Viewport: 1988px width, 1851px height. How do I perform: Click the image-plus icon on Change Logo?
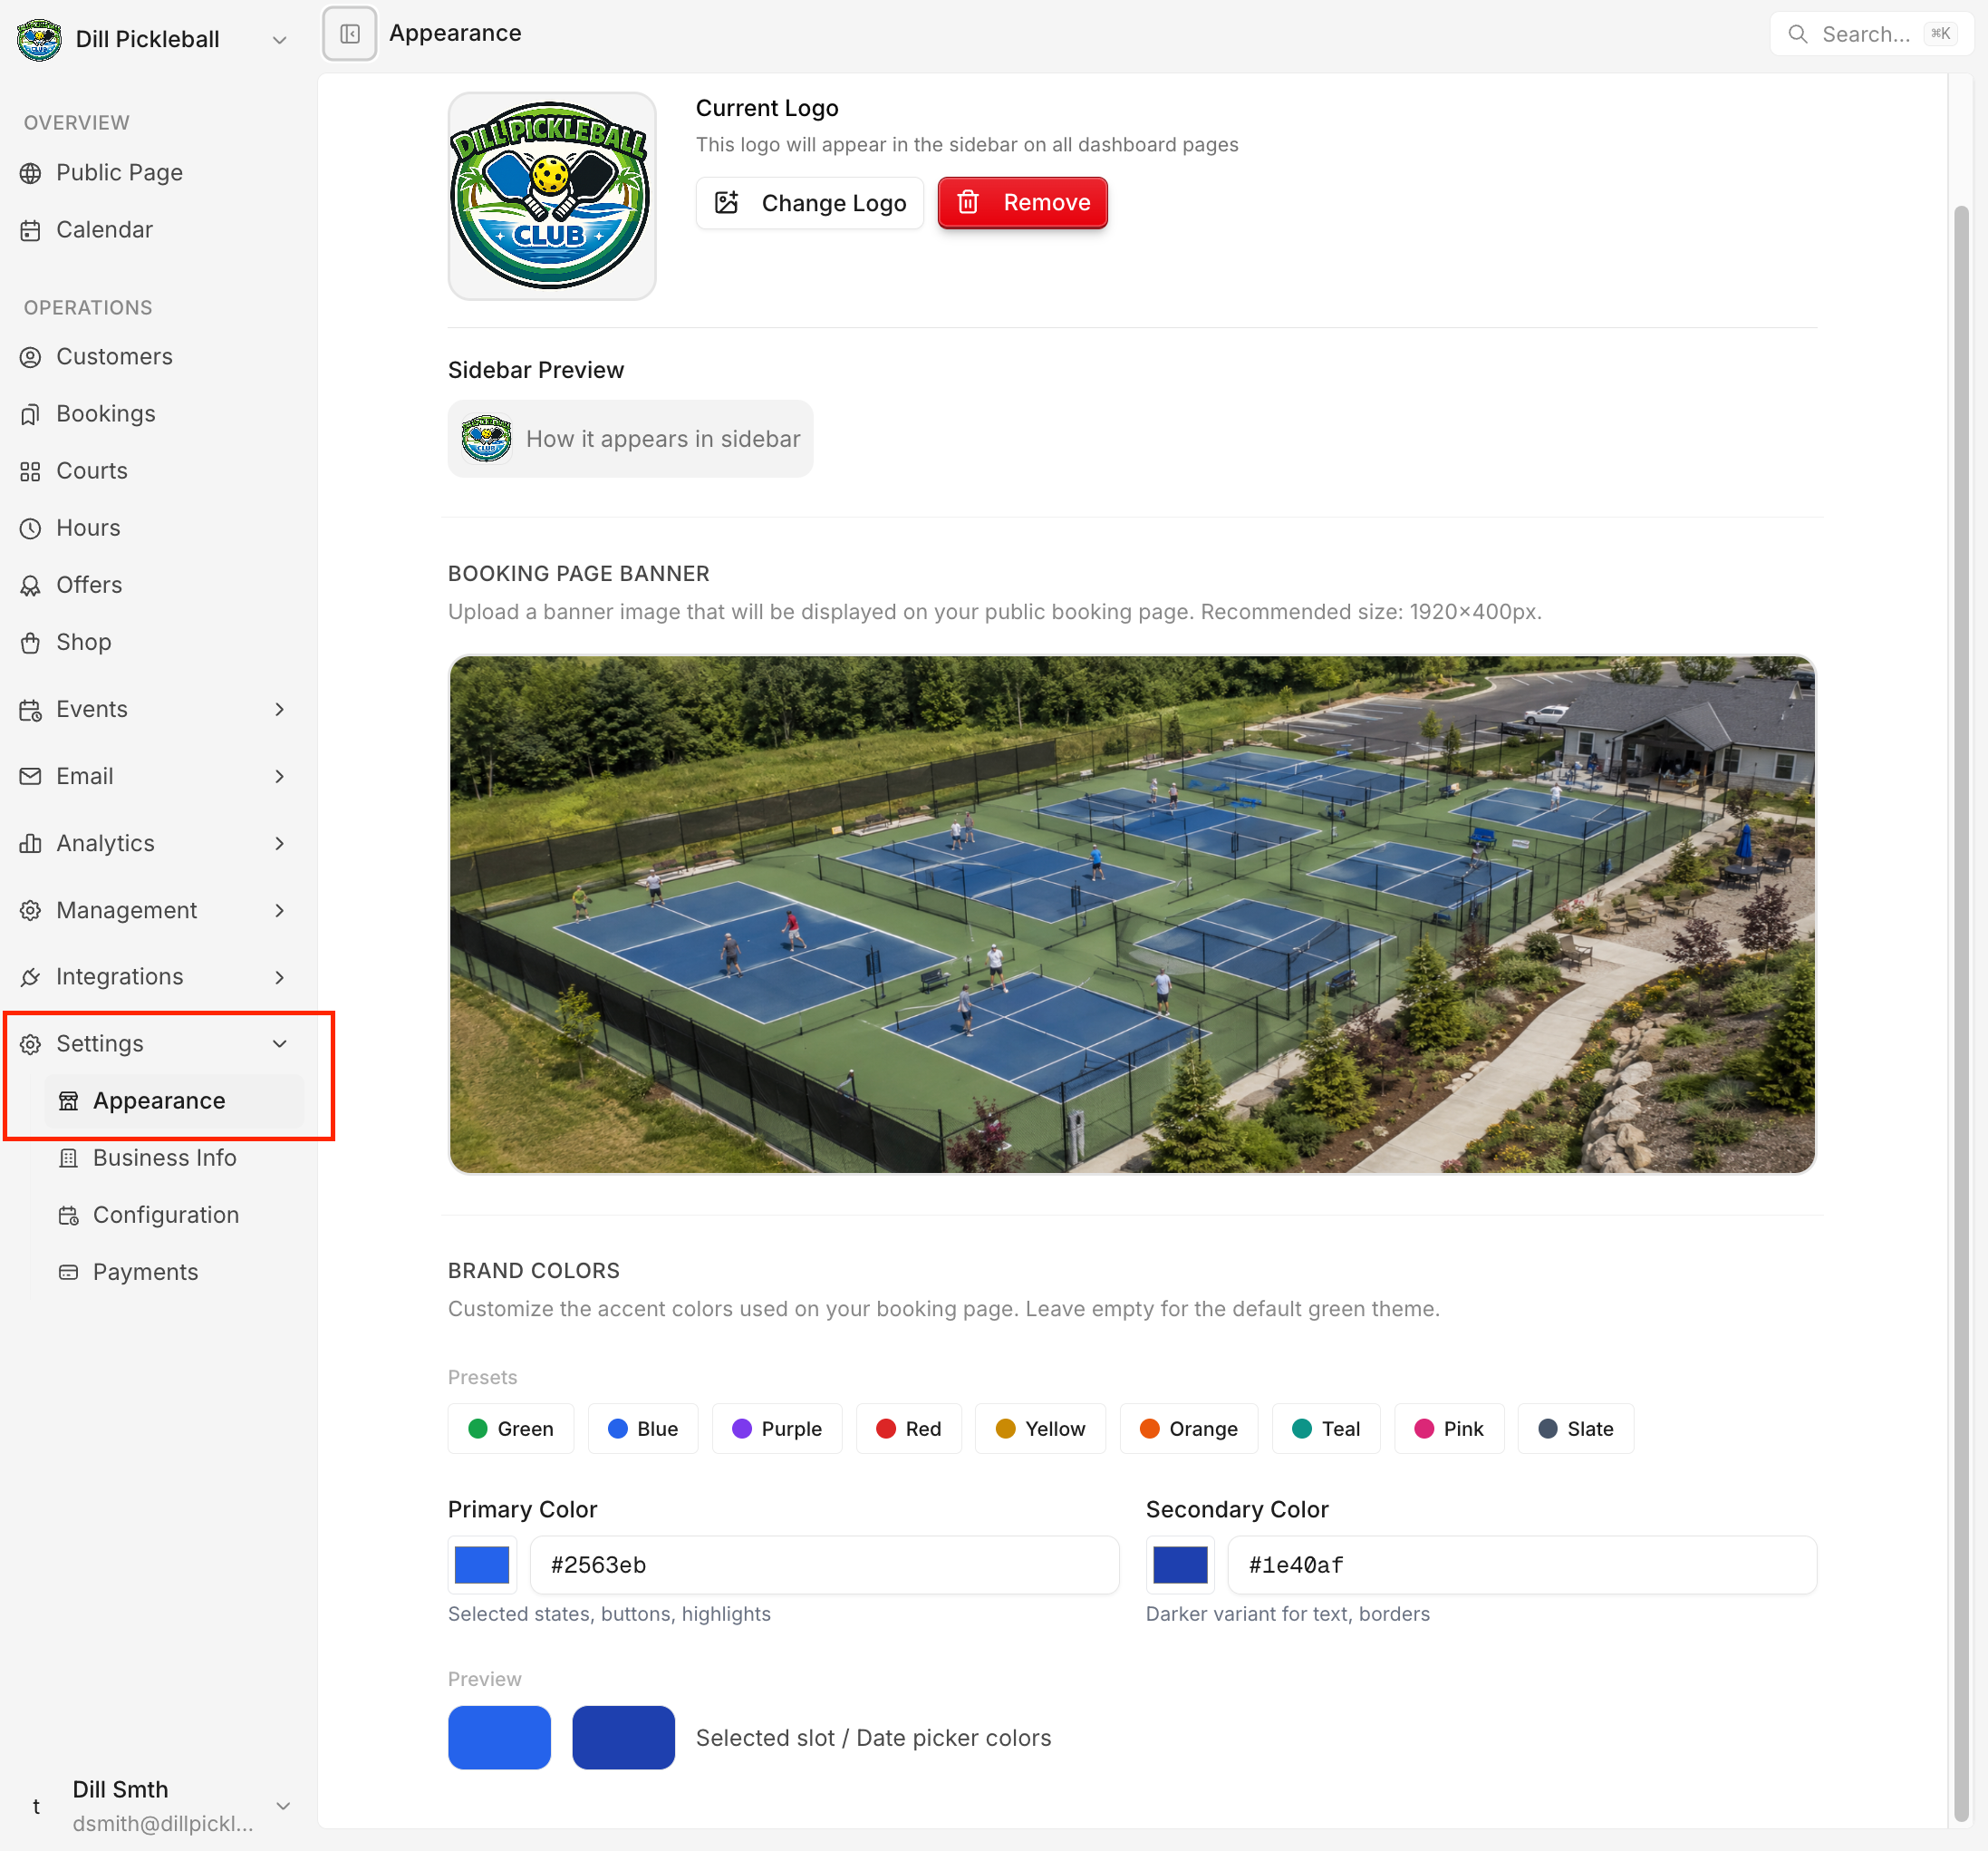click(727, 203)
